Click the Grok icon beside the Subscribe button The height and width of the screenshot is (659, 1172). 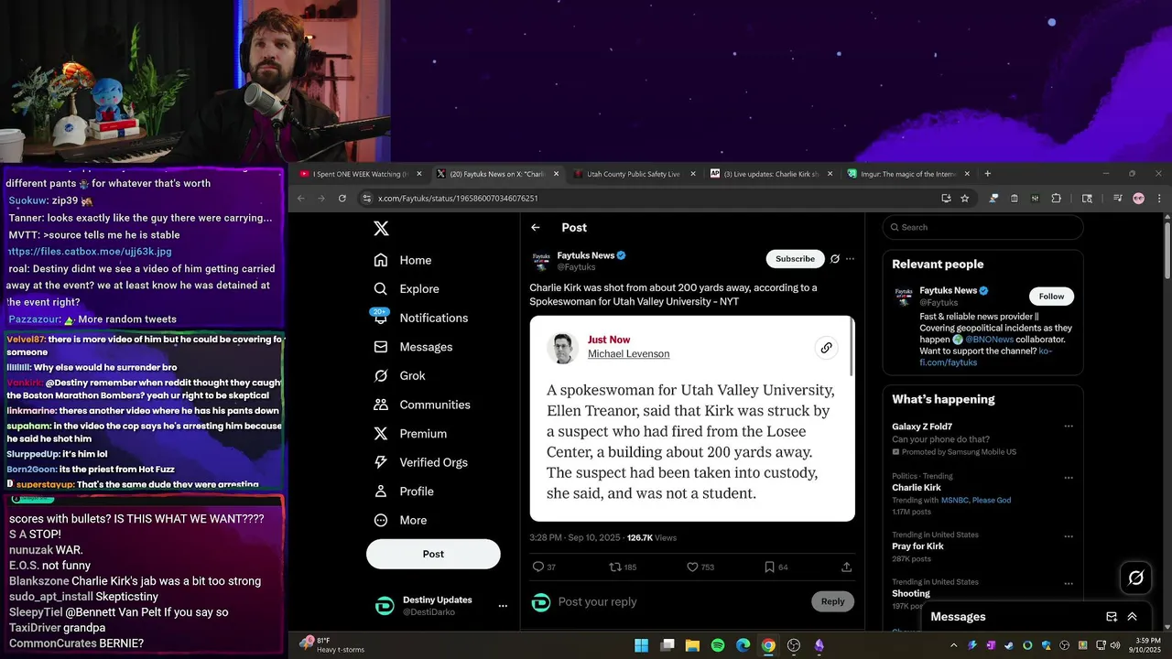(835, 259)
